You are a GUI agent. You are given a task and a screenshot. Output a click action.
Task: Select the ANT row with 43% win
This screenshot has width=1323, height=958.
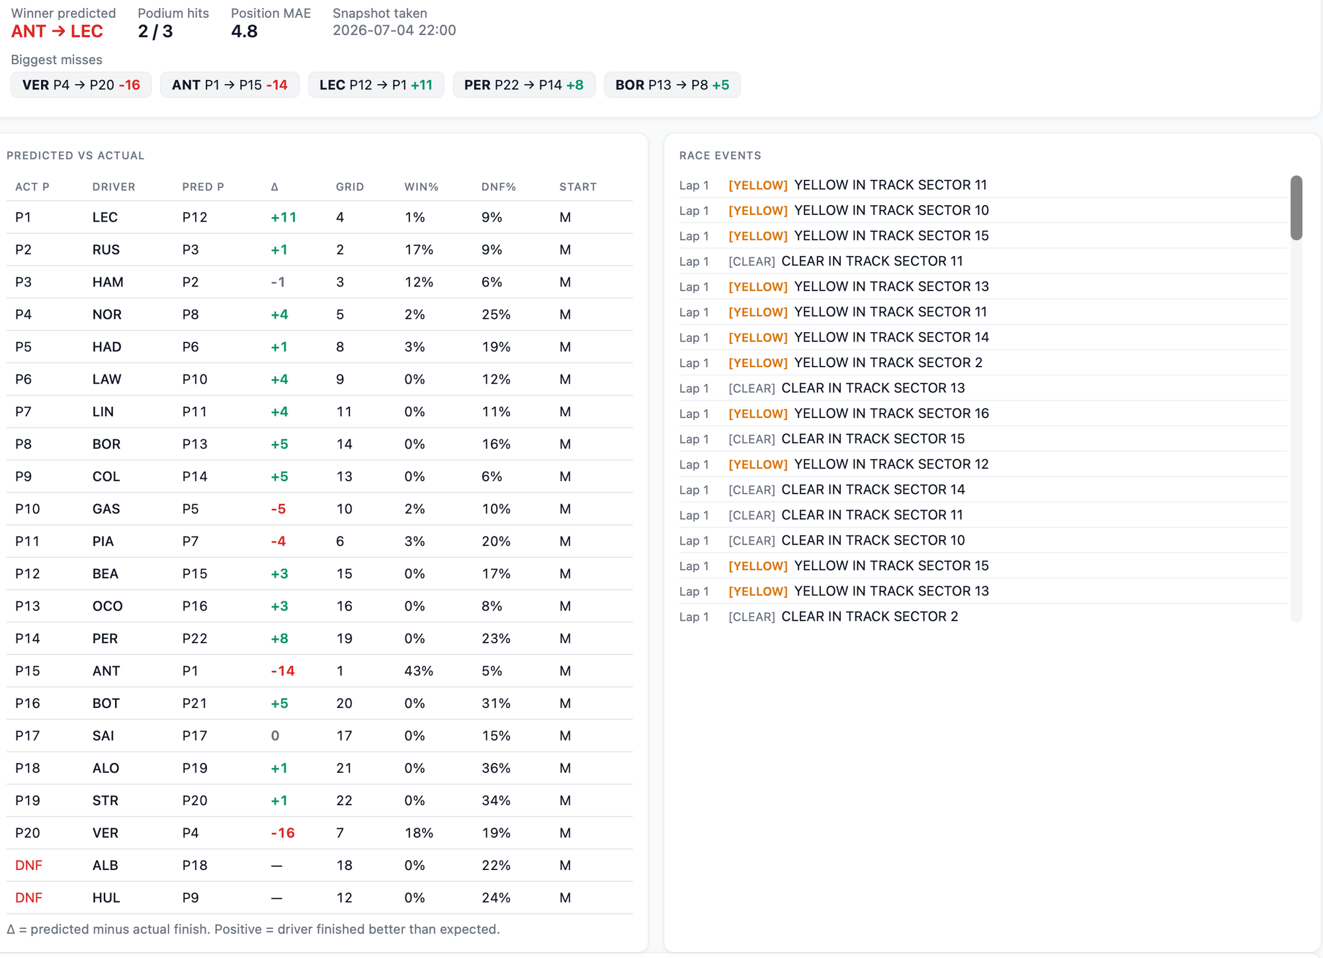[x=320, y=671]
